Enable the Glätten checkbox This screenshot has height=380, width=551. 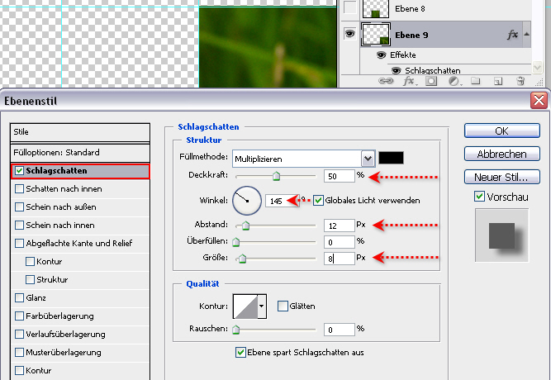283,306
